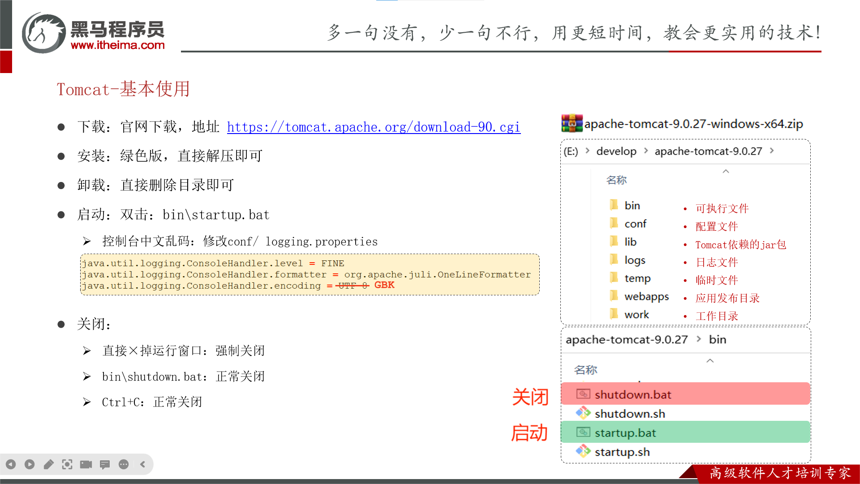Click the apache-tomcat-9.0.27 breadcrumb in the upper explorer
The height and width of the screenshot is (484, 860).
coord(708,151)
